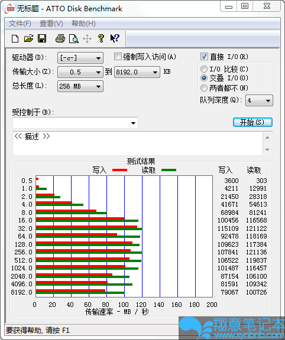Maximize the ATTO Disk Benchmark window
Viewport: 285px width, 340px height.
tap(245, 6)
